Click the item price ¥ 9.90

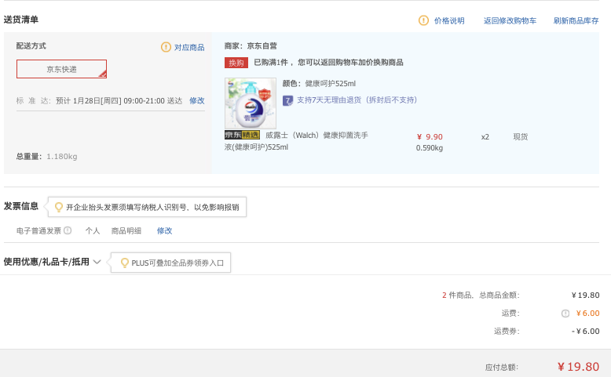430,137
